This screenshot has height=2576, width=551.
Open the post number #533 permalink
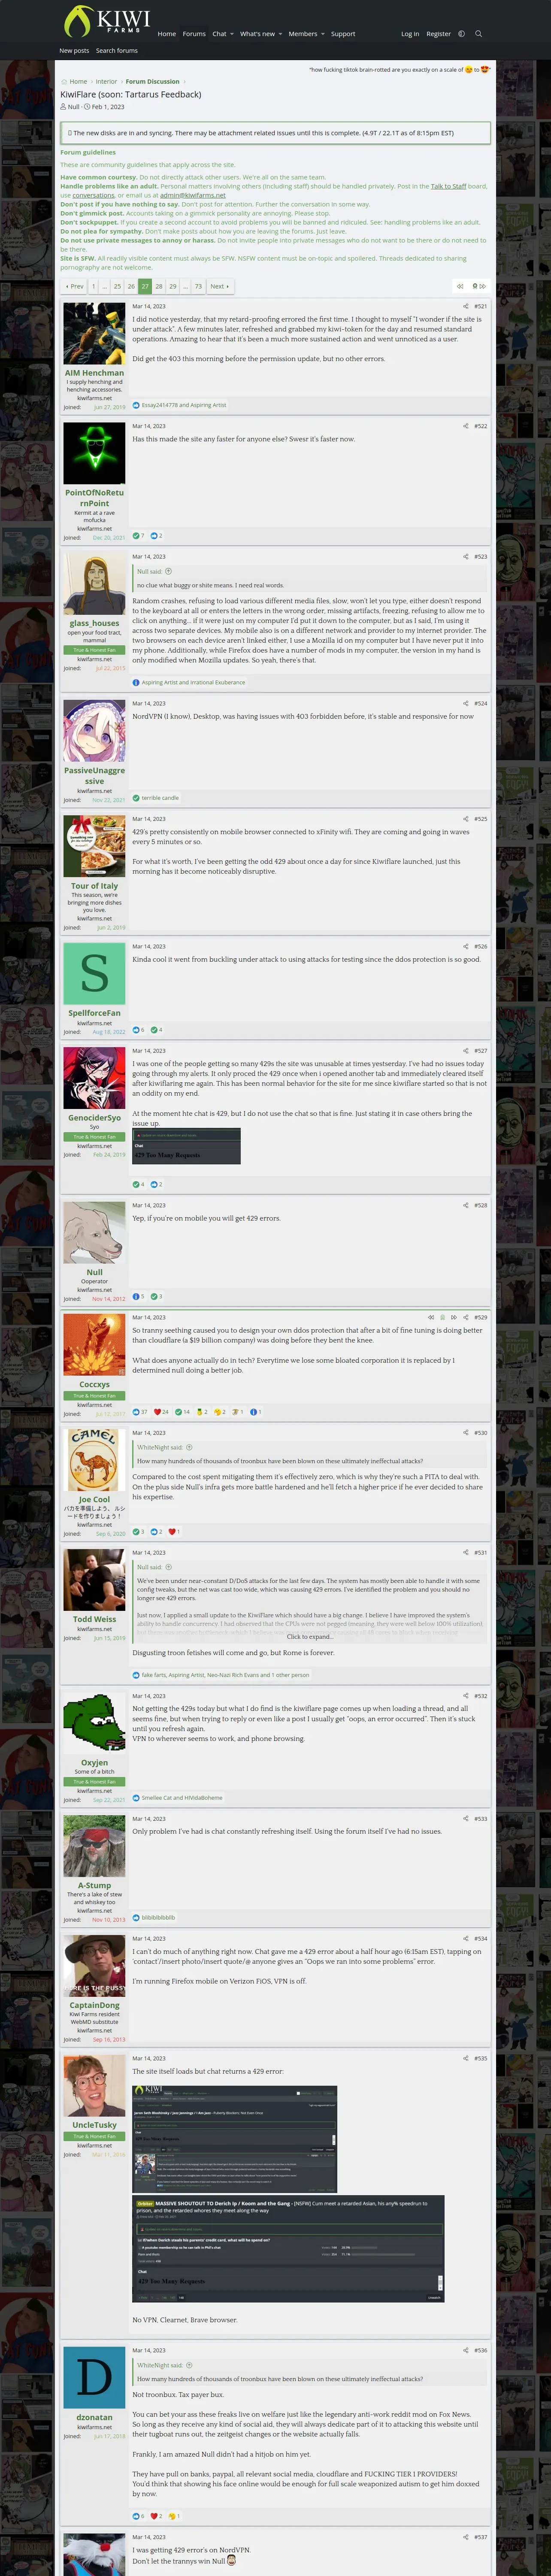coord(481,1819)
